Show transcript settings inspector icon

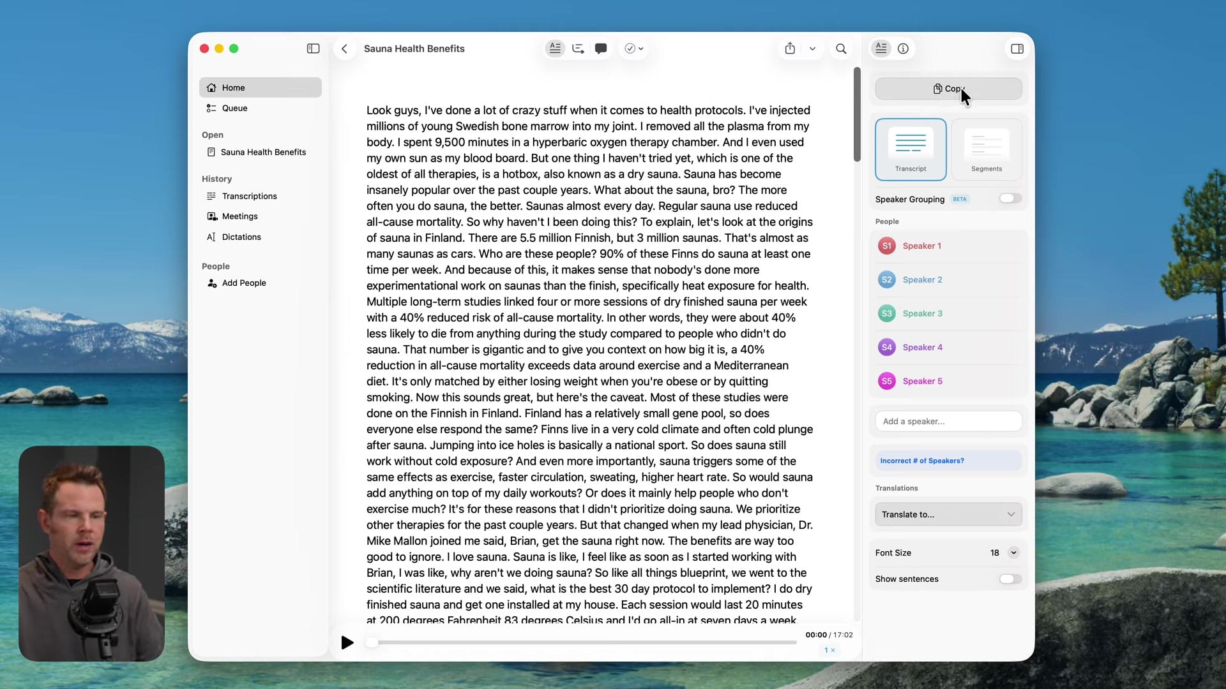coord(881,48)
